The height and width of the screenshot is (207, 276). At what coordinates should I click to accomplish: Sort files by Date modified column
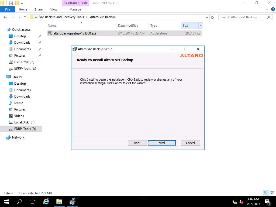pos(128,26)
